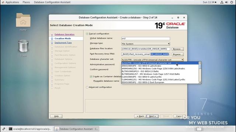Viewport: 236px width, 132px height.
Task: Click the workspace switcher icon in bottom panel
Action: [4, 129]
